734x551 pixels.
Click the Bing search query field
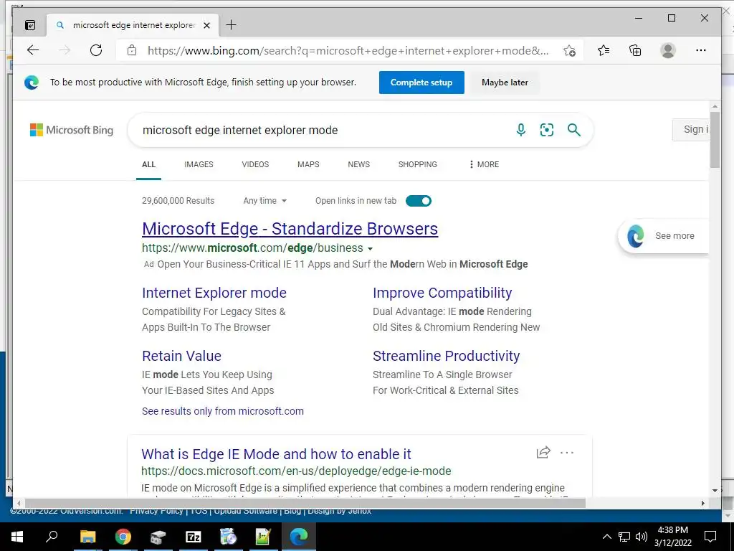point(323,131)
